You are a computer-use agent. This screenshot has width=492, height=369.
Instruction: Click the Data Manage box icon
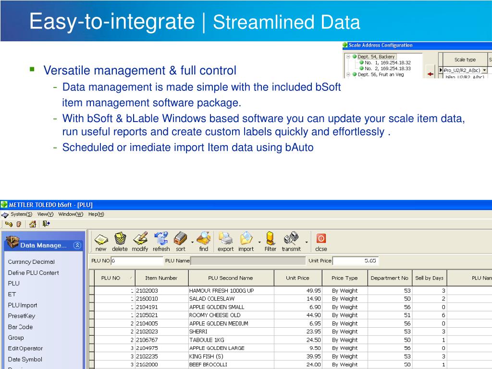point(12,242)
